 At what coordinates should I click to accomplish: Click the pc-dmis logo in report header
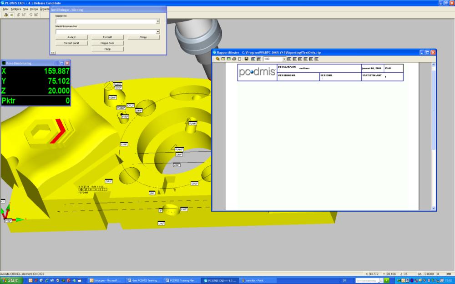[x=257, y=72]
